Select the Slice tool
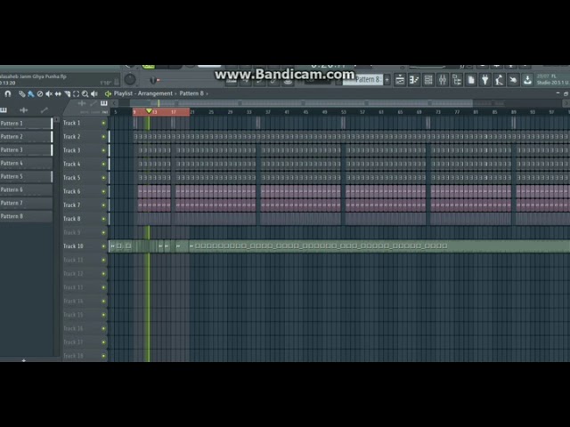570x427 pixels. [x=68, y=93]
